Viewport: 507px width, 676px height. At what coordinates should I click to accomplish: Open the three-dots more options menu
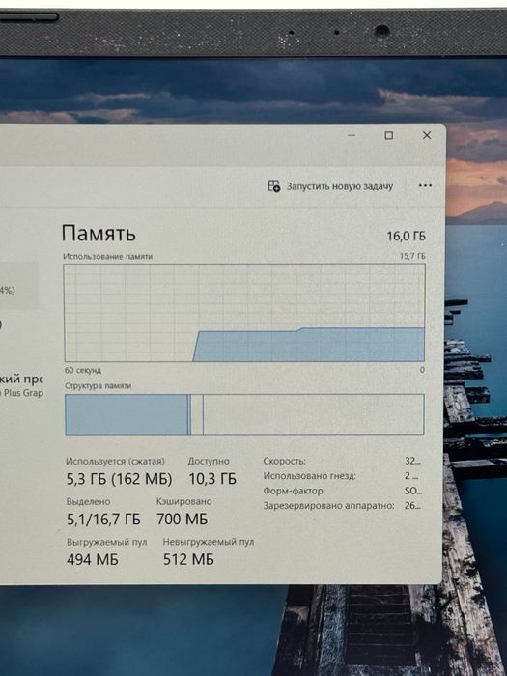[x=425, y=185]
